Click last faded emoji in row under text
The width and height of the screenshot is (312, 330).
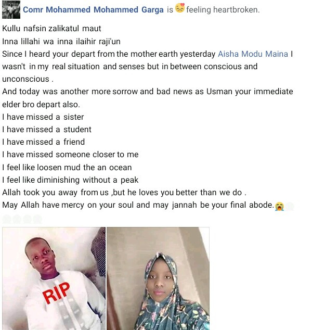pos(37,219)
